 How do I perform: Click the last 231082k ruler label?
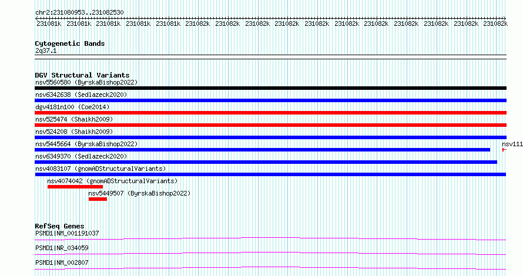pos(495,23)
